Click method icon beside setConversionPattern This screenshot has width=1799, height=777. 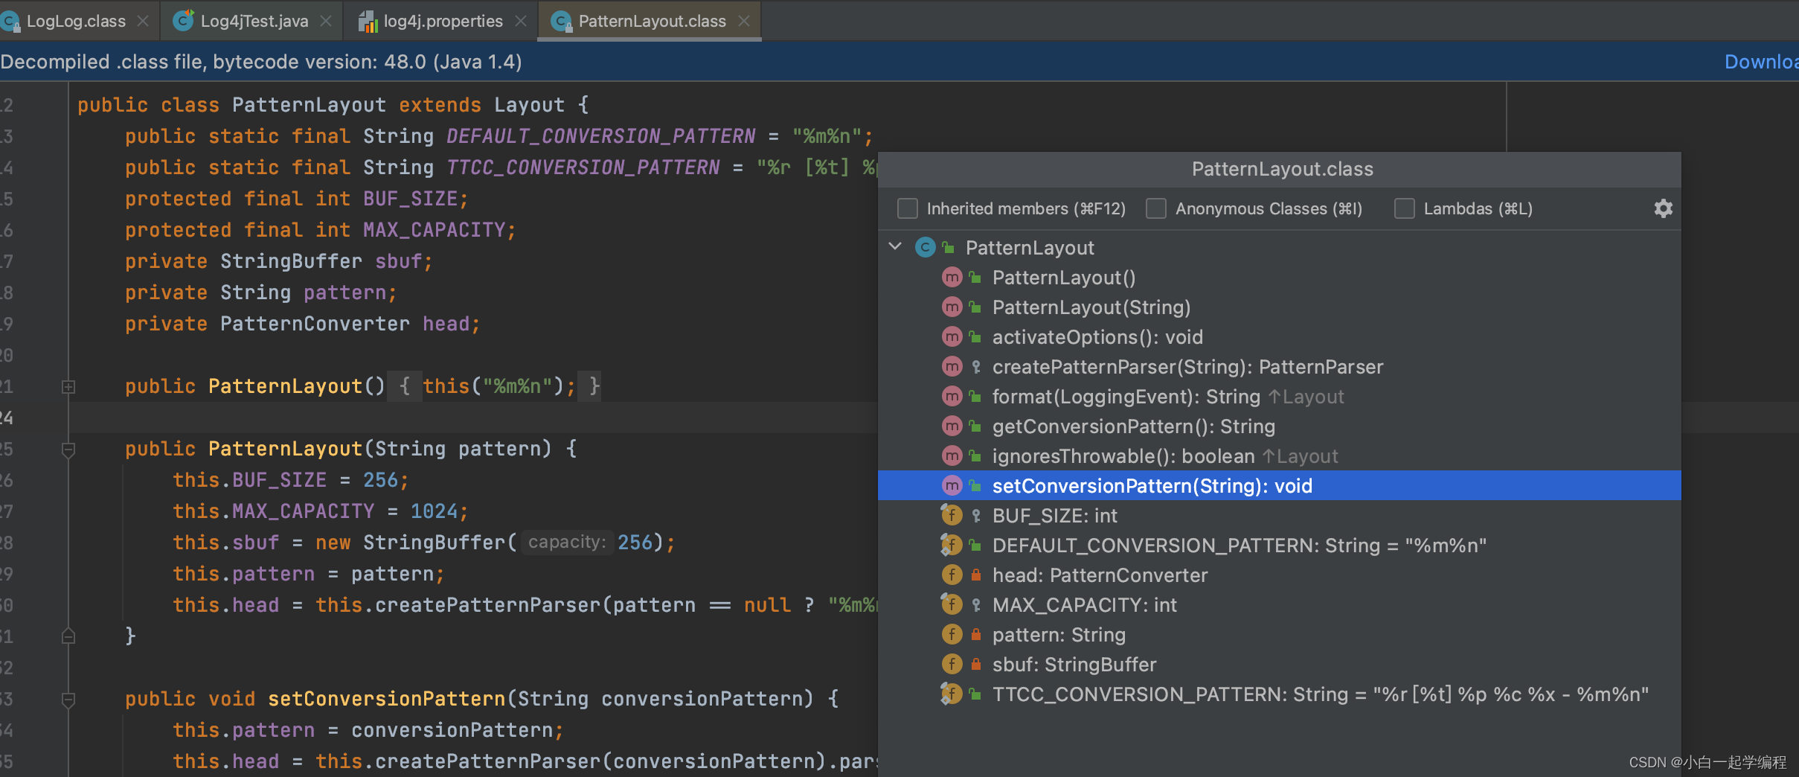[x=952, y=486]
